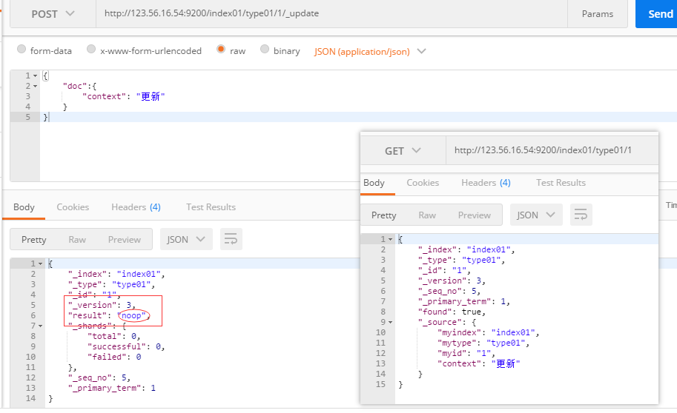Screen dimensions: 677x413
Task: Toggle line wrap icon in GET response
Action: [581, 215]
